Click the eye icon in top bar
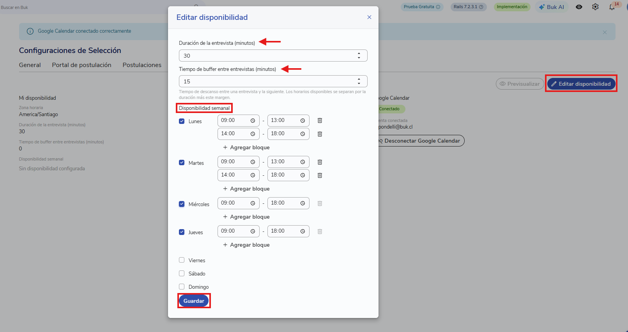The image size is (628, 332). (x=579, y=7)
